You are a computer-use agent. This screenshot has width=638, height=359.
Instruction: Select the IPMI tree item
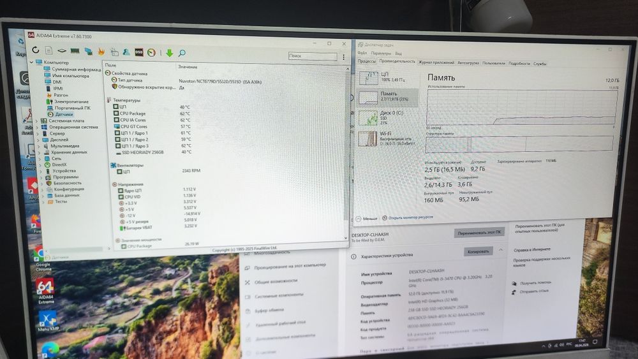[x=58, y=88]
